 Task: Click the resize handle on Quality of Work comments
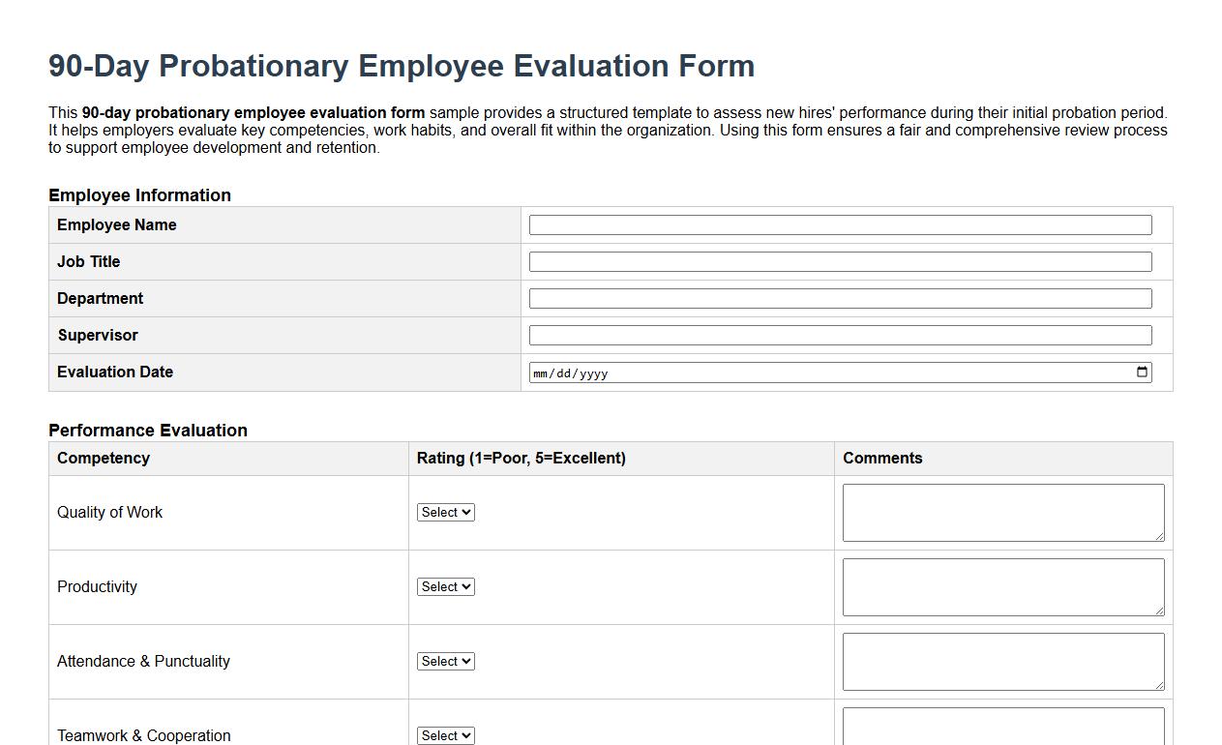coord(1160,537)
